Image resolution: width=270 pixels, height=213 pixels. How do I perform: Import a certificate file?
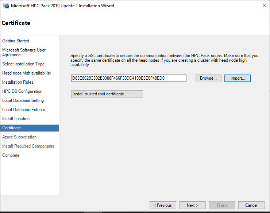238,78
